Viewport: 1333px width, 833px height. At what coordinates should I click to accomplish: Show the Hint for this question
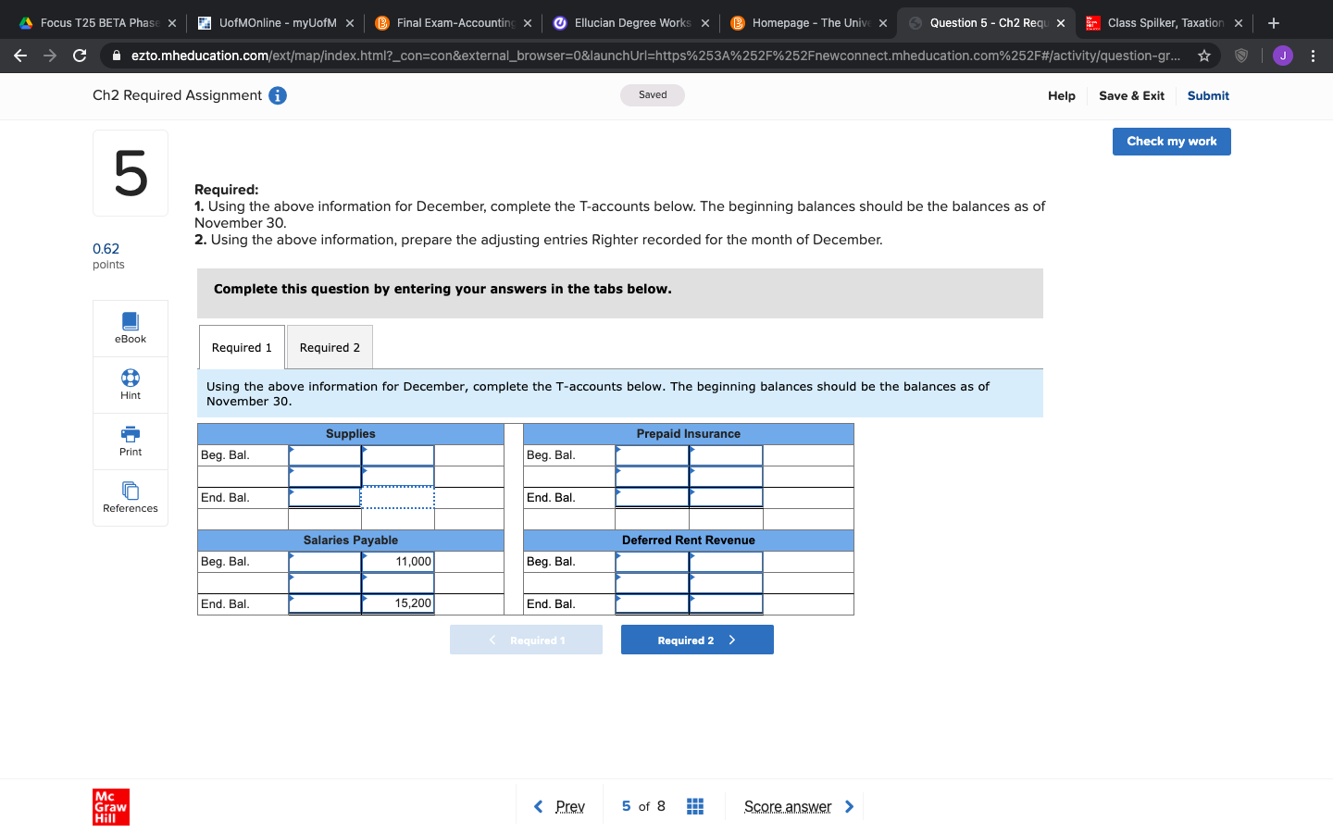(131, 385)
